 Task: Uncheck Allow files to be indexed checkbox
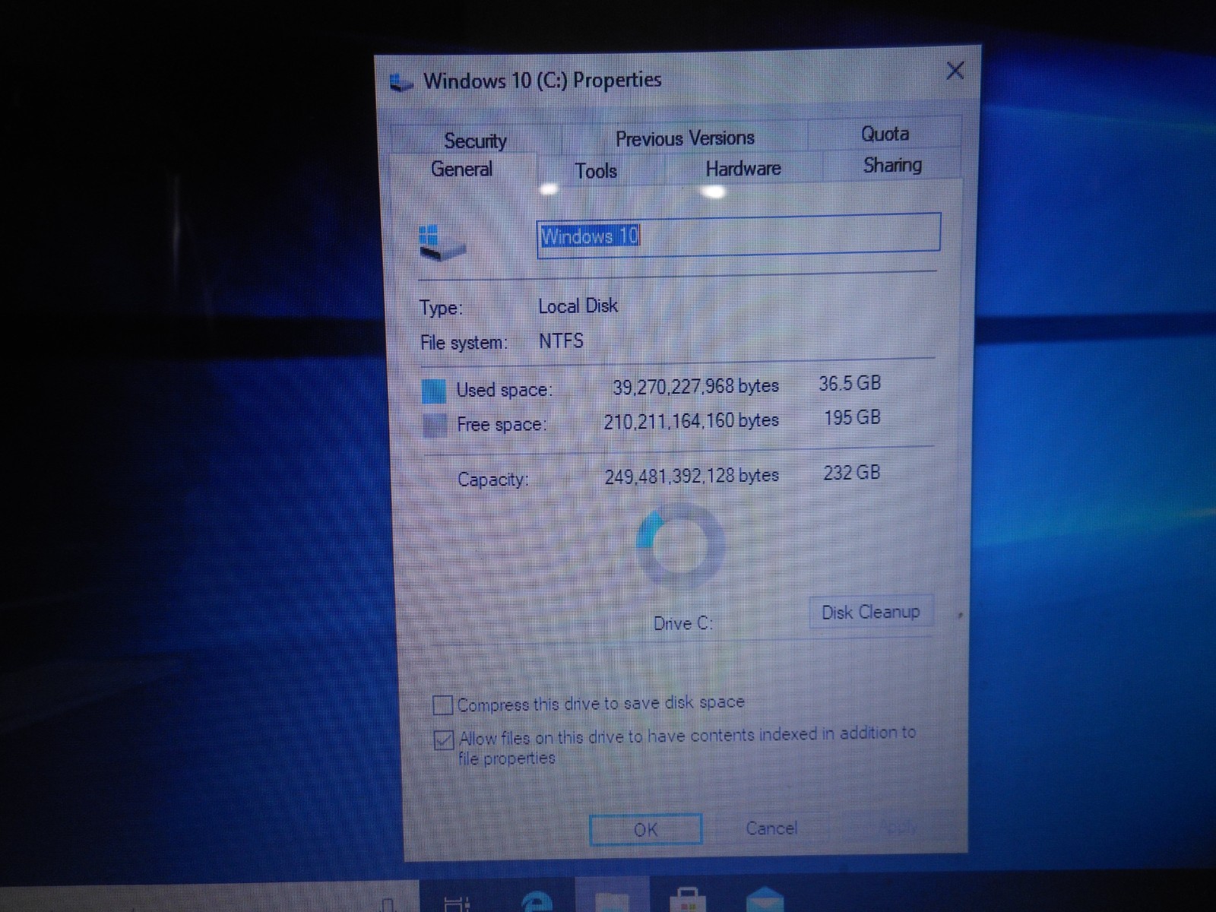tap(443, 739)
